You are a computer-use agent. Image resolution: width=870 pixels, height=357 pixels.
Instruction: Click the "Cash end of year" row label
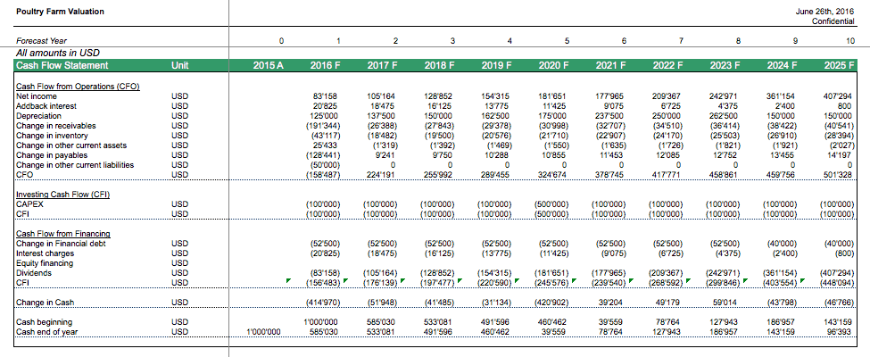click(x=46, y=332)
